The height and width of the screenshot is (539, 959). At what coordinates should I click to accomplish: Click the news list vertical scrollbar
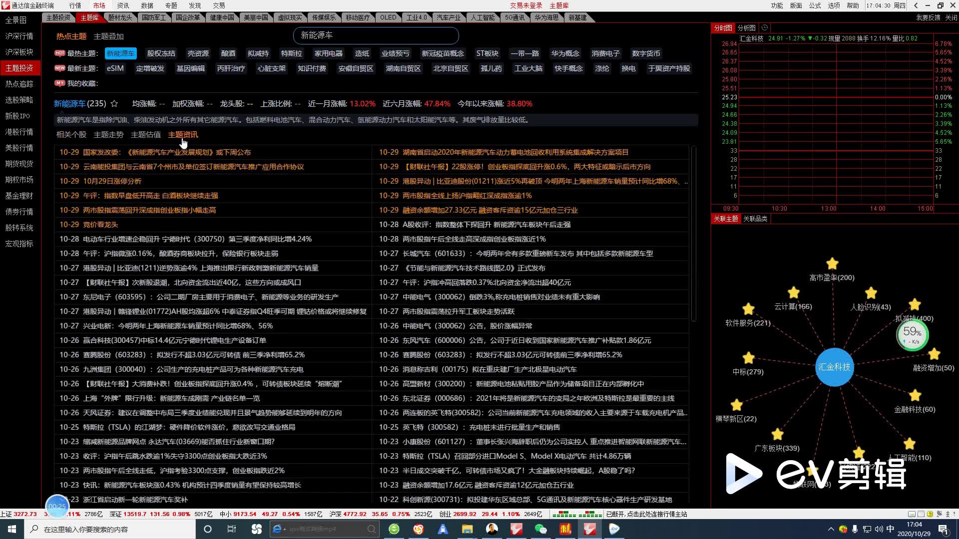click(x=694, y=234)
